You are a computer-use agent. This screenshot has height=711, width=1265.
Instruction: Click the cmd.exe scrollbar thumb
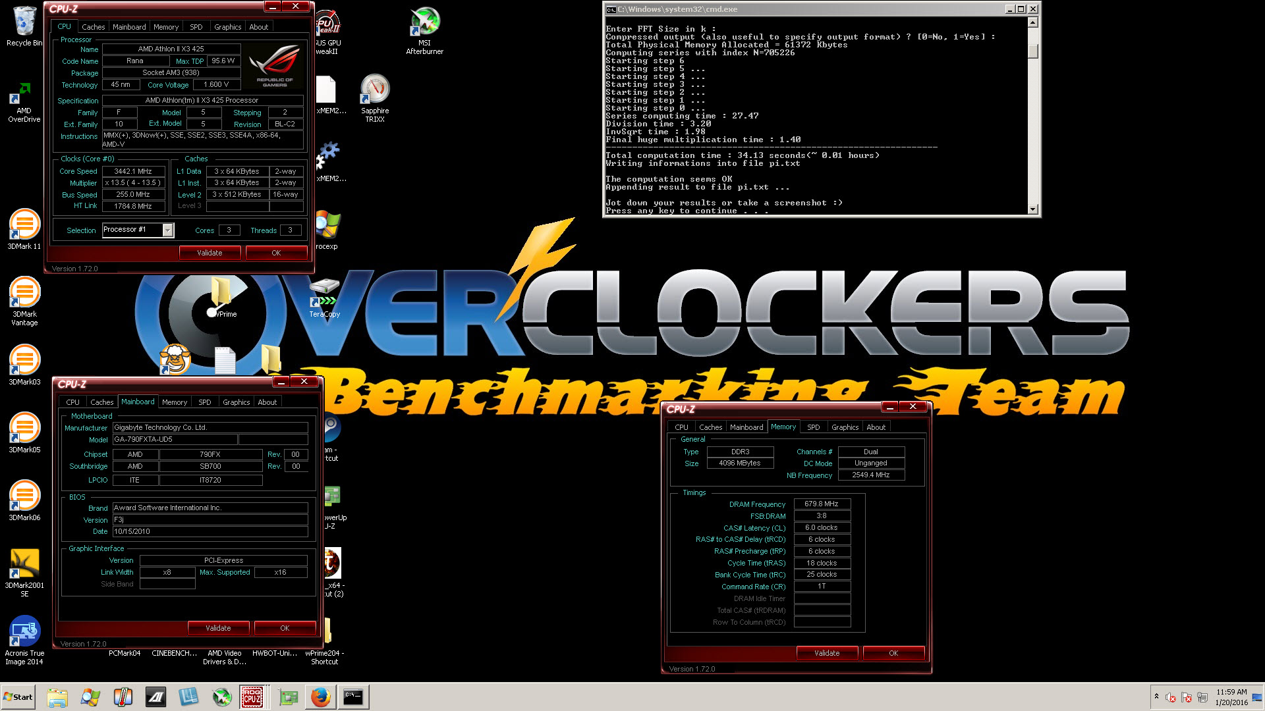(1033, 51)
